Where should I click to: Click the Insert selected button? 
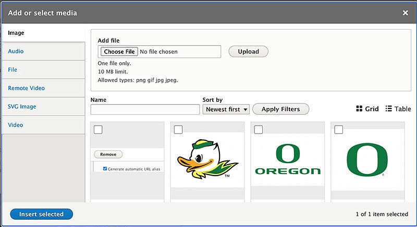tap(42, 214)
